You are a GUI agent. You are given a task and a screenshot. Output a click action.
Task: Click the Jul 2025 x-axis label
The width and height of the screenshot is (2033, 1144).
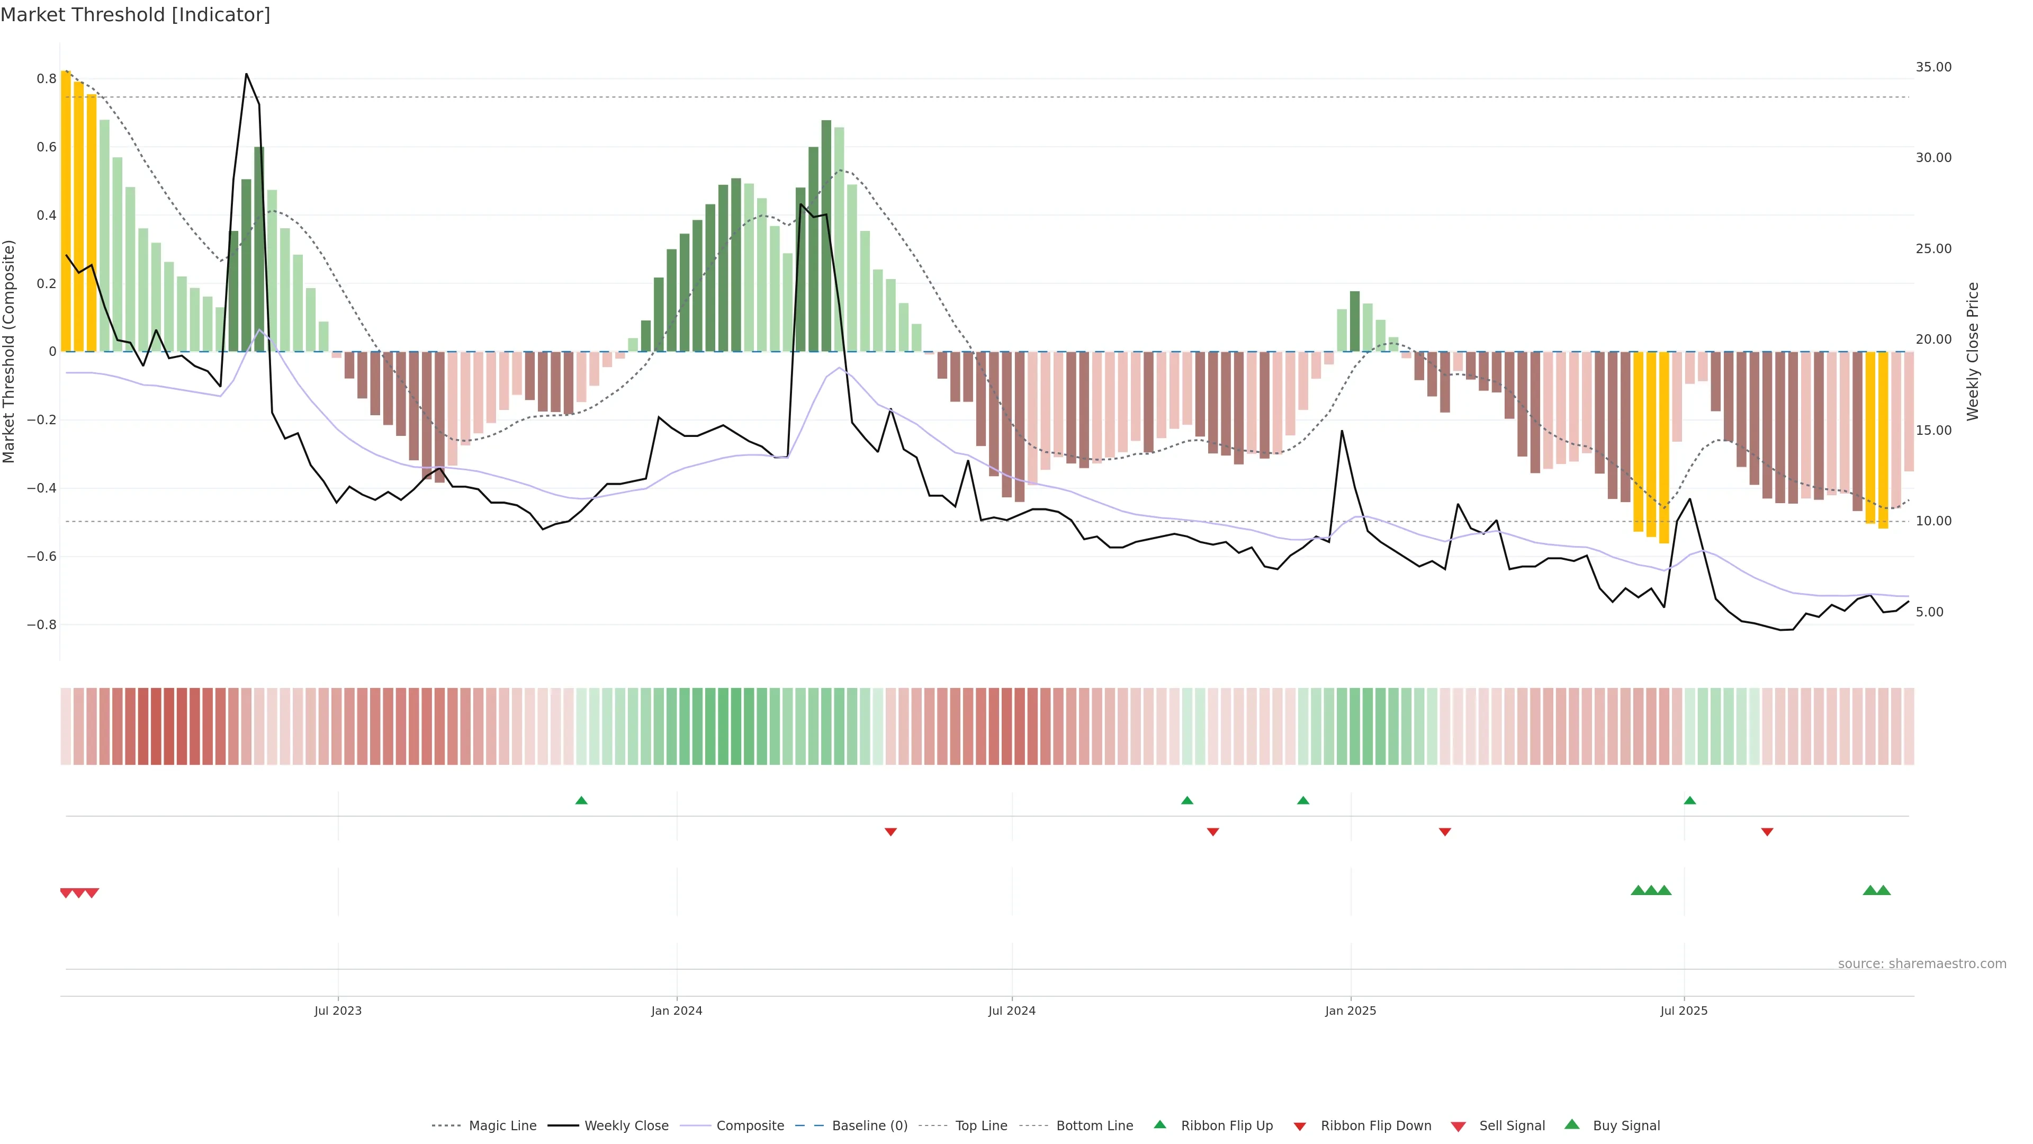click(x=1684, y=1011)
